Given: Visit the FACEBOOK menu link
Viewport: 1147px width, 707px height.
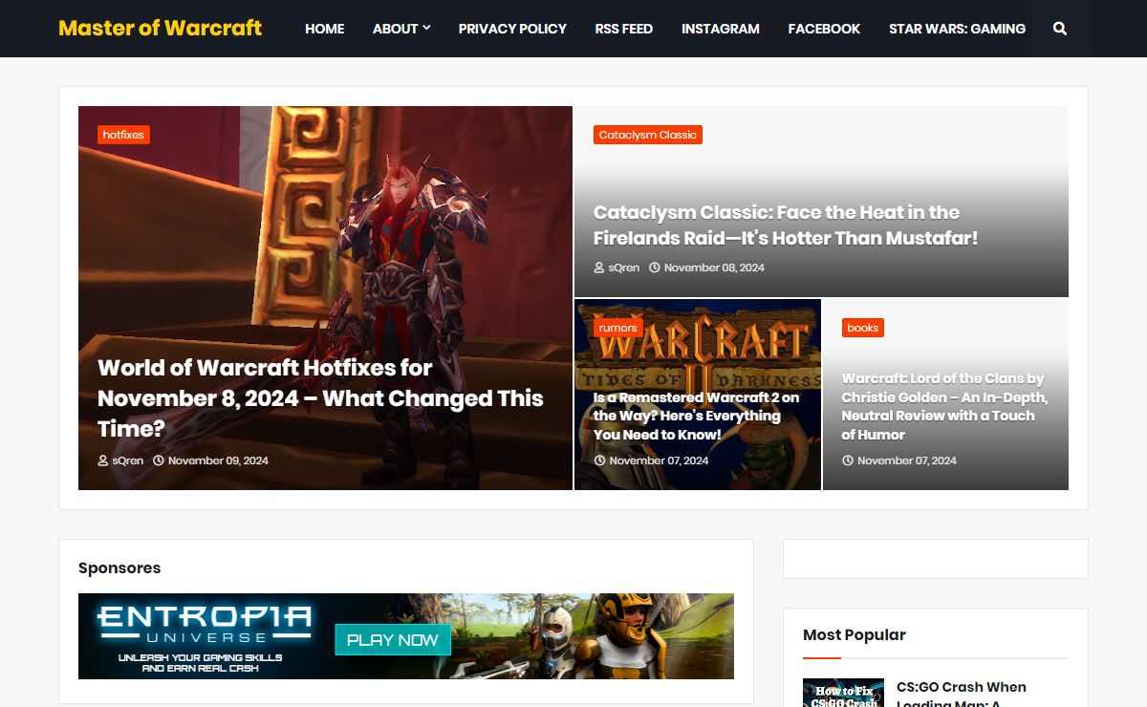Looking at the screenshot, I should coord(824,29).
